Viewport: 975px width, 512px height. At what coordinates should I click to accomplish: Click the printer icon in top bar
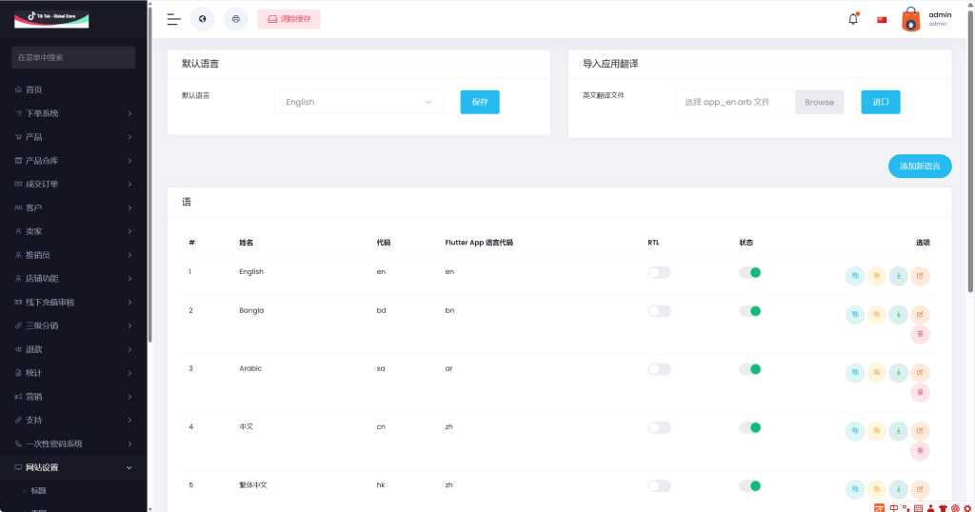tap(235, 19)
